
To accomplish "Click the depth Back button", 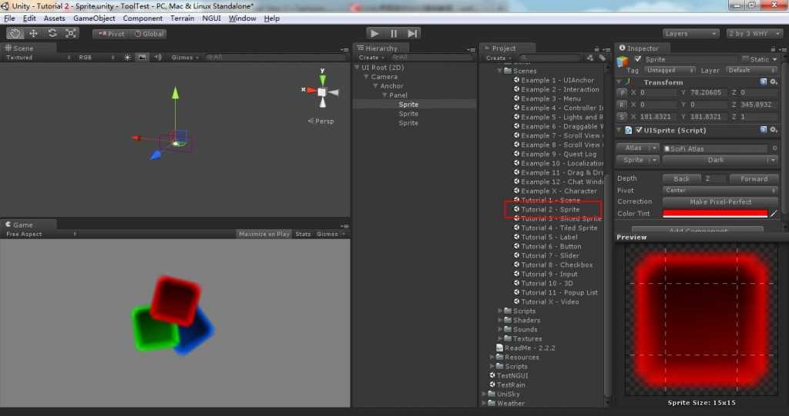I will [x=681, y=179].
